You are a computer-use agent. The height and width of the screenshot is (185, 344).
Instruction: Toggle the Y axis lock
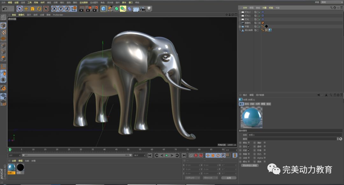(x=61, y=9)
